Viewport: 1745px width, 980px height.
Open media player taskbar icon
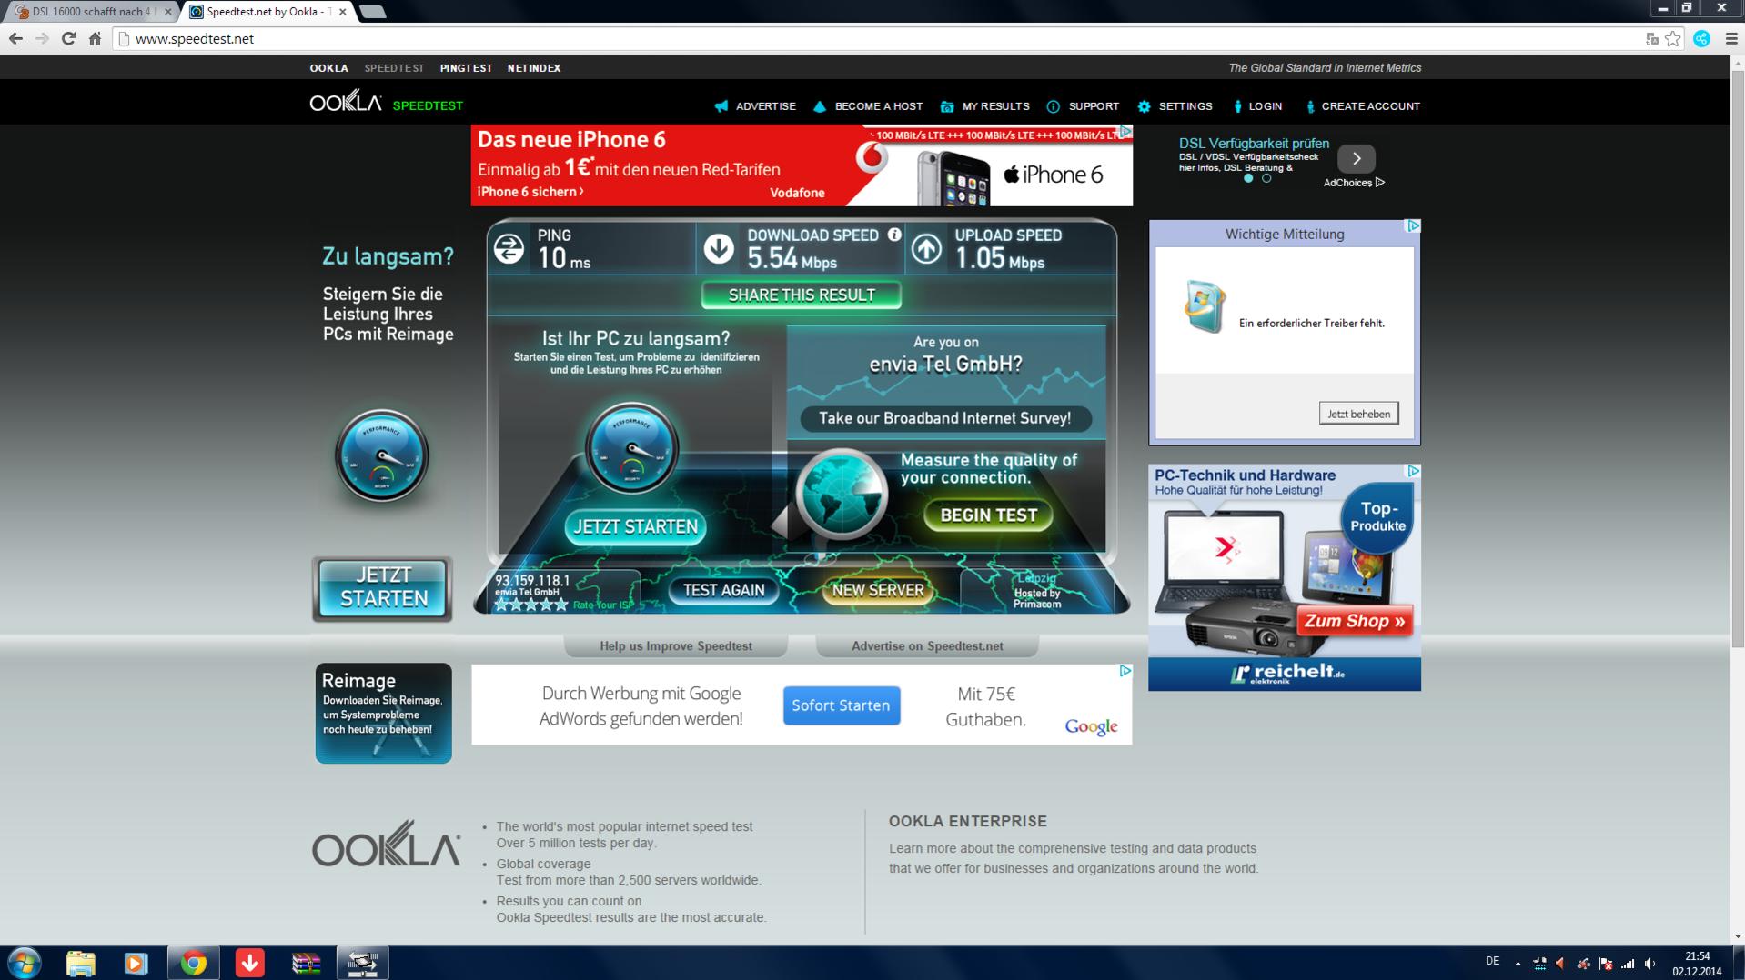click(136, 963)
